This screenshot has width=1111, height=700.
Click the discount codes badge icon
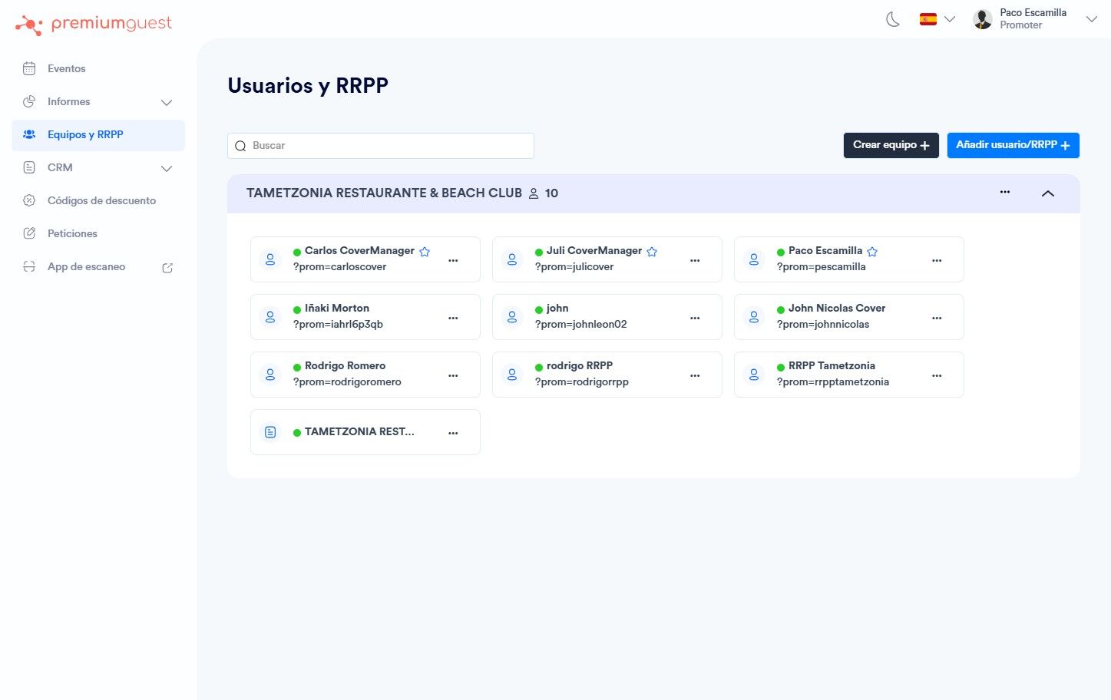click(x=29, y=200)
